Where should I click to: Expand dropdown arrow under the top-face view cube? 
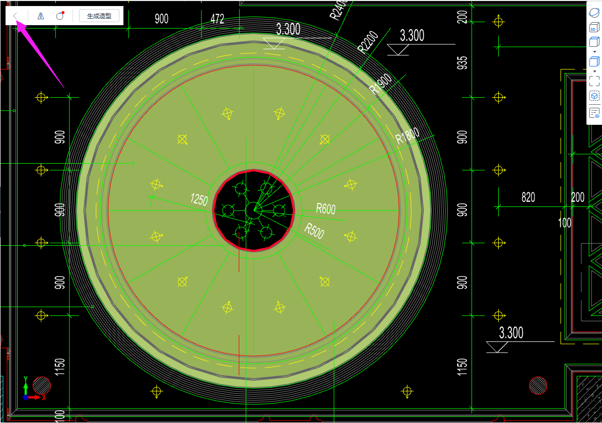point(594,52)
